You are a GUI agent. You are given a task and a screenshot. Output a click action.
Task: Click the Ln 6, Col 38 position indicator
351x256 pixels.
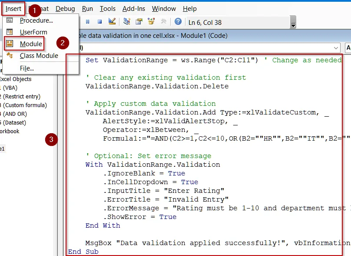click(205, 23)
